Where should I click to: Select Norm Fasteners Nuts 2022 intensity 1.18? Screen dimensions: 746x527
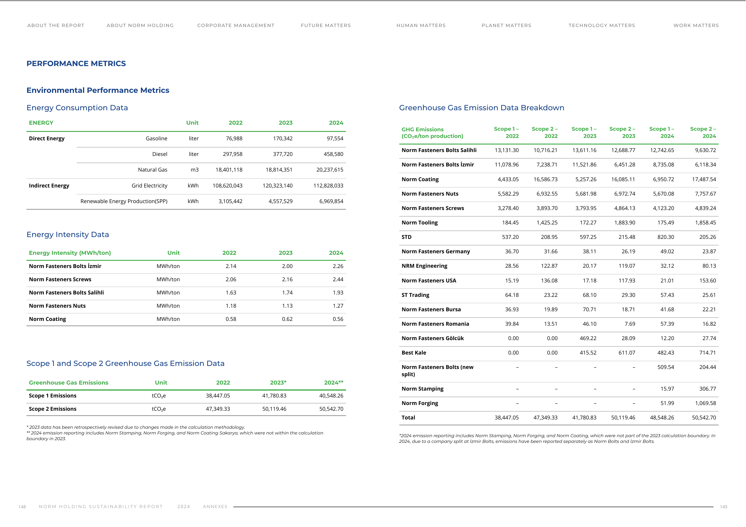coord(231,306)
